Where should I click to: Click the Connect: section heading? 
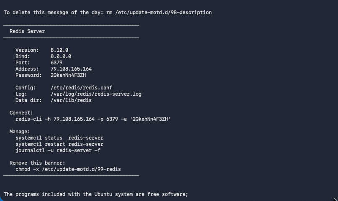pyautogui.click(x=21, y=113)
